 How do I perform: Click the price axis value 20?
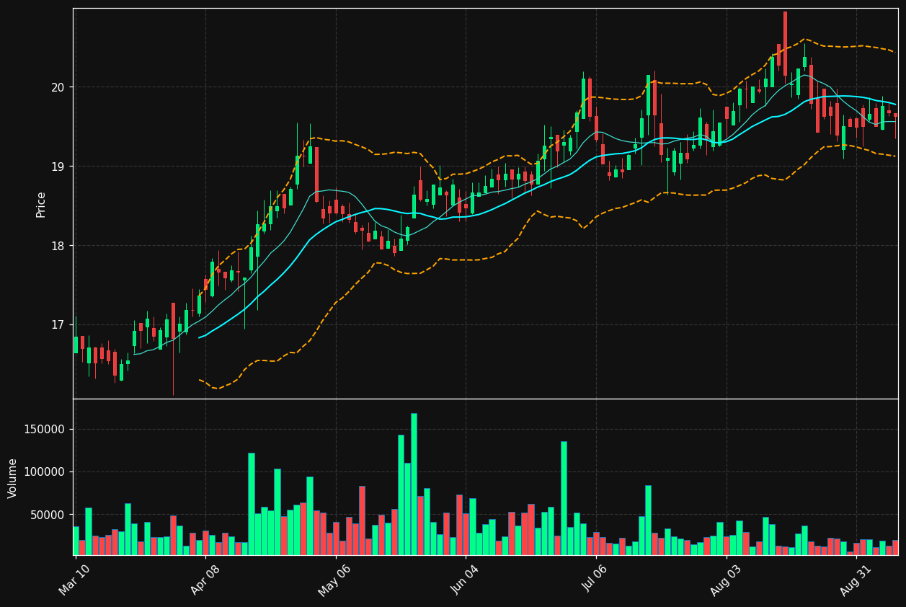tap(57, 87)
